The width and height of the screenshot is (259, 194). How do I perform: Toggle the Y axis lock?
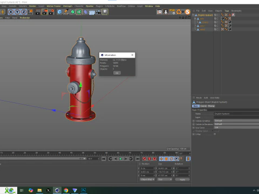pyautogui.click(x=17, y=12)
